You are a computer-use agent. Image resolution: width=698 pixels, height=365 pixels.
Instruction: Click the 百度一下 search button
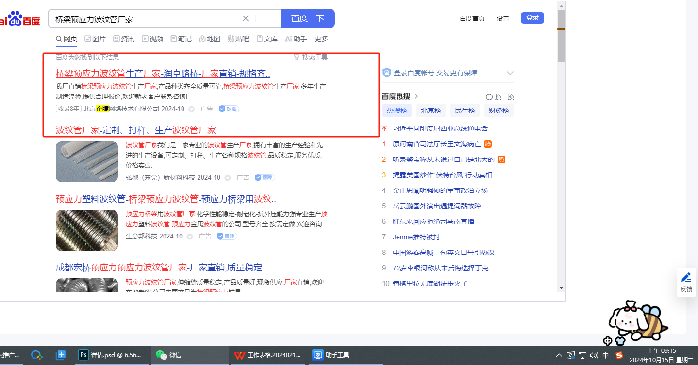[307, 19]
